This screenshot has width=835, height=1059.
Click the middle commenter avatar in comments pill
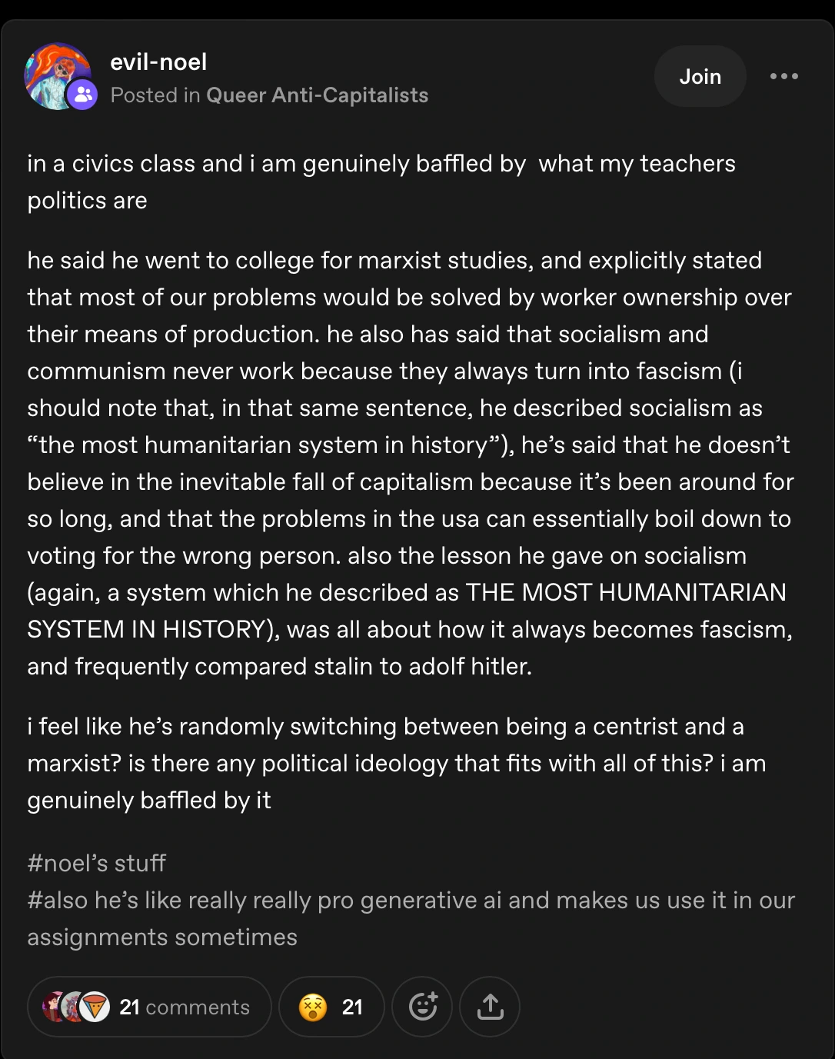click(72, 1007)
